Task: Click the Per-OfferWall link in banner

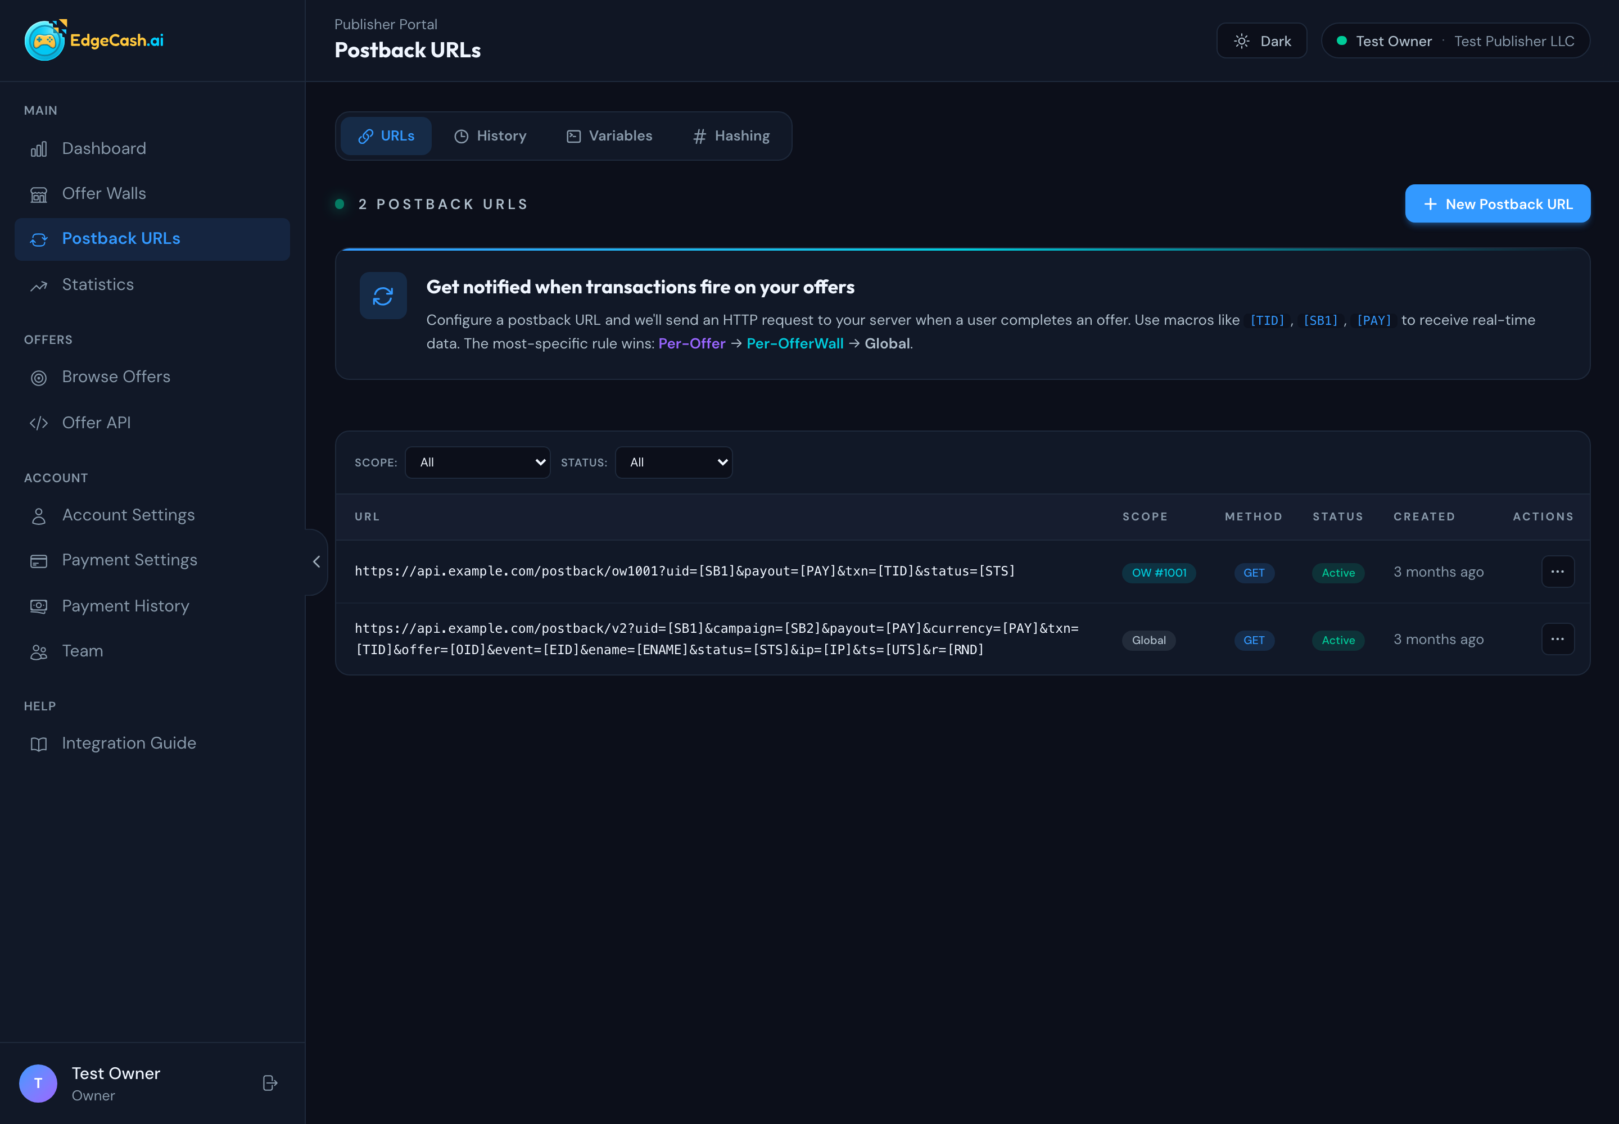Action: tap(795, 344)
